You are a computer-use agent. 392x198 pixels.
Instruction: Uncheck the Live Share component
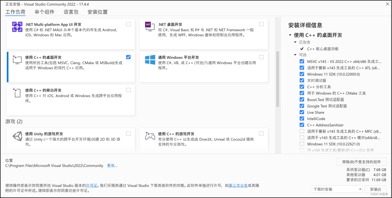click(x=302, y=112)
